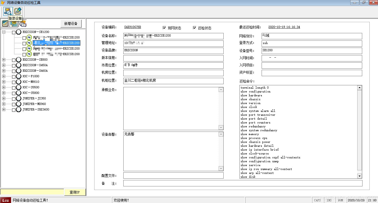Click the login device toolbar icon
The width and height of the screenshot is (378, 203).
click(x=8, y=11)
